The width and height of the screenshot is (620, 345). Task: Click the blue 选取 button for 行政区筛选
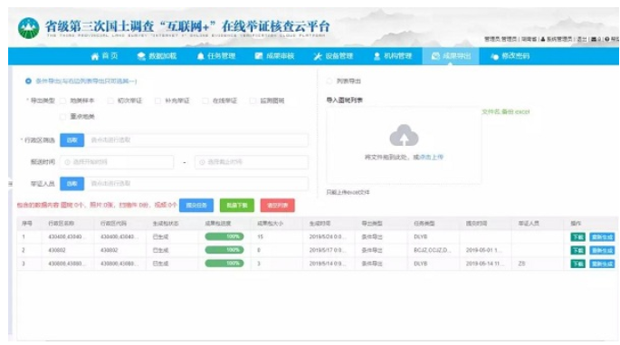pos(72,140)
